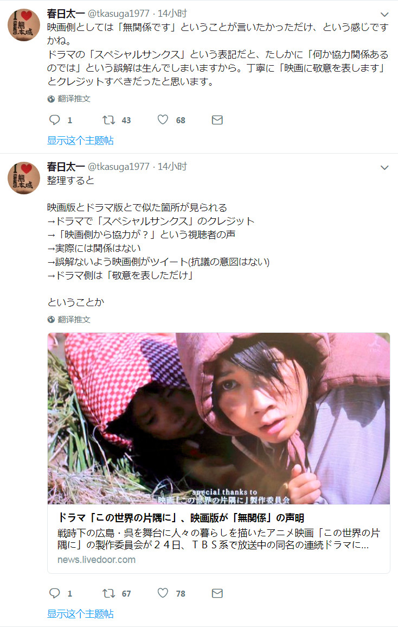398x627 pixels.
Task: Like the first tweet with 68 likes
Action: click(163, 119)
